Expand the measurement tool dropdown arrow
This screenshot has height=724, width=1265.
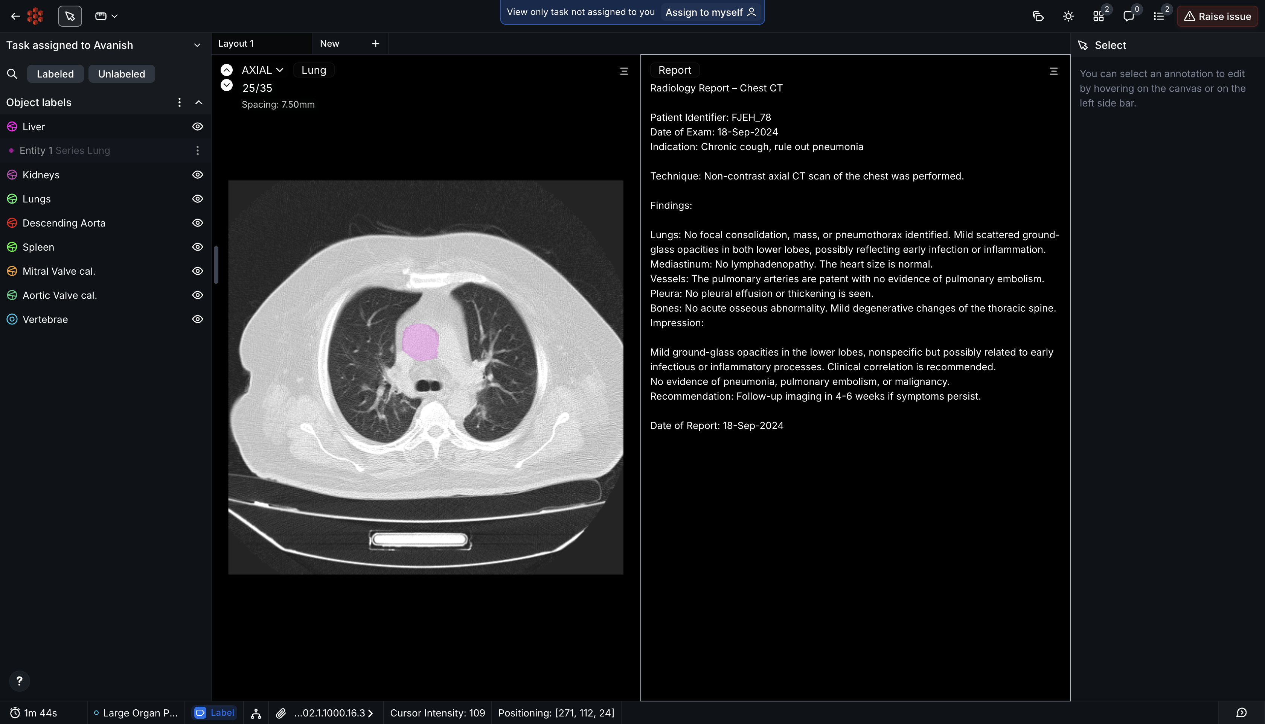(x=115, y=17)
